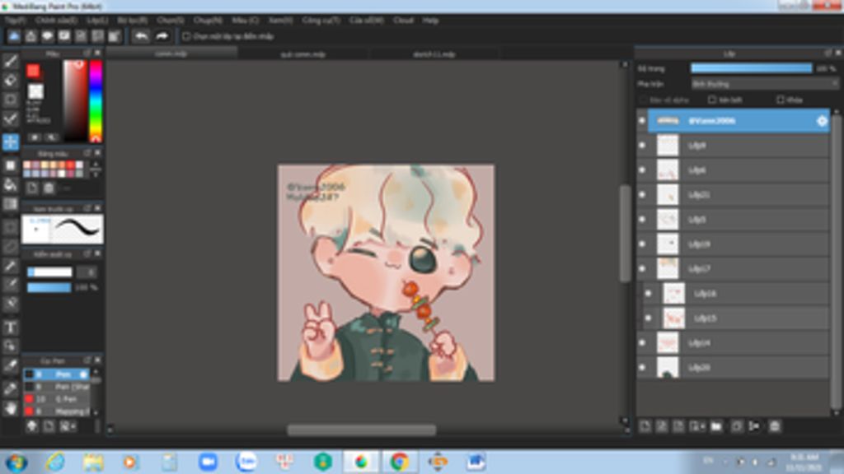
Task: Create a new layer in Layers panel
Action: [645, 426]
